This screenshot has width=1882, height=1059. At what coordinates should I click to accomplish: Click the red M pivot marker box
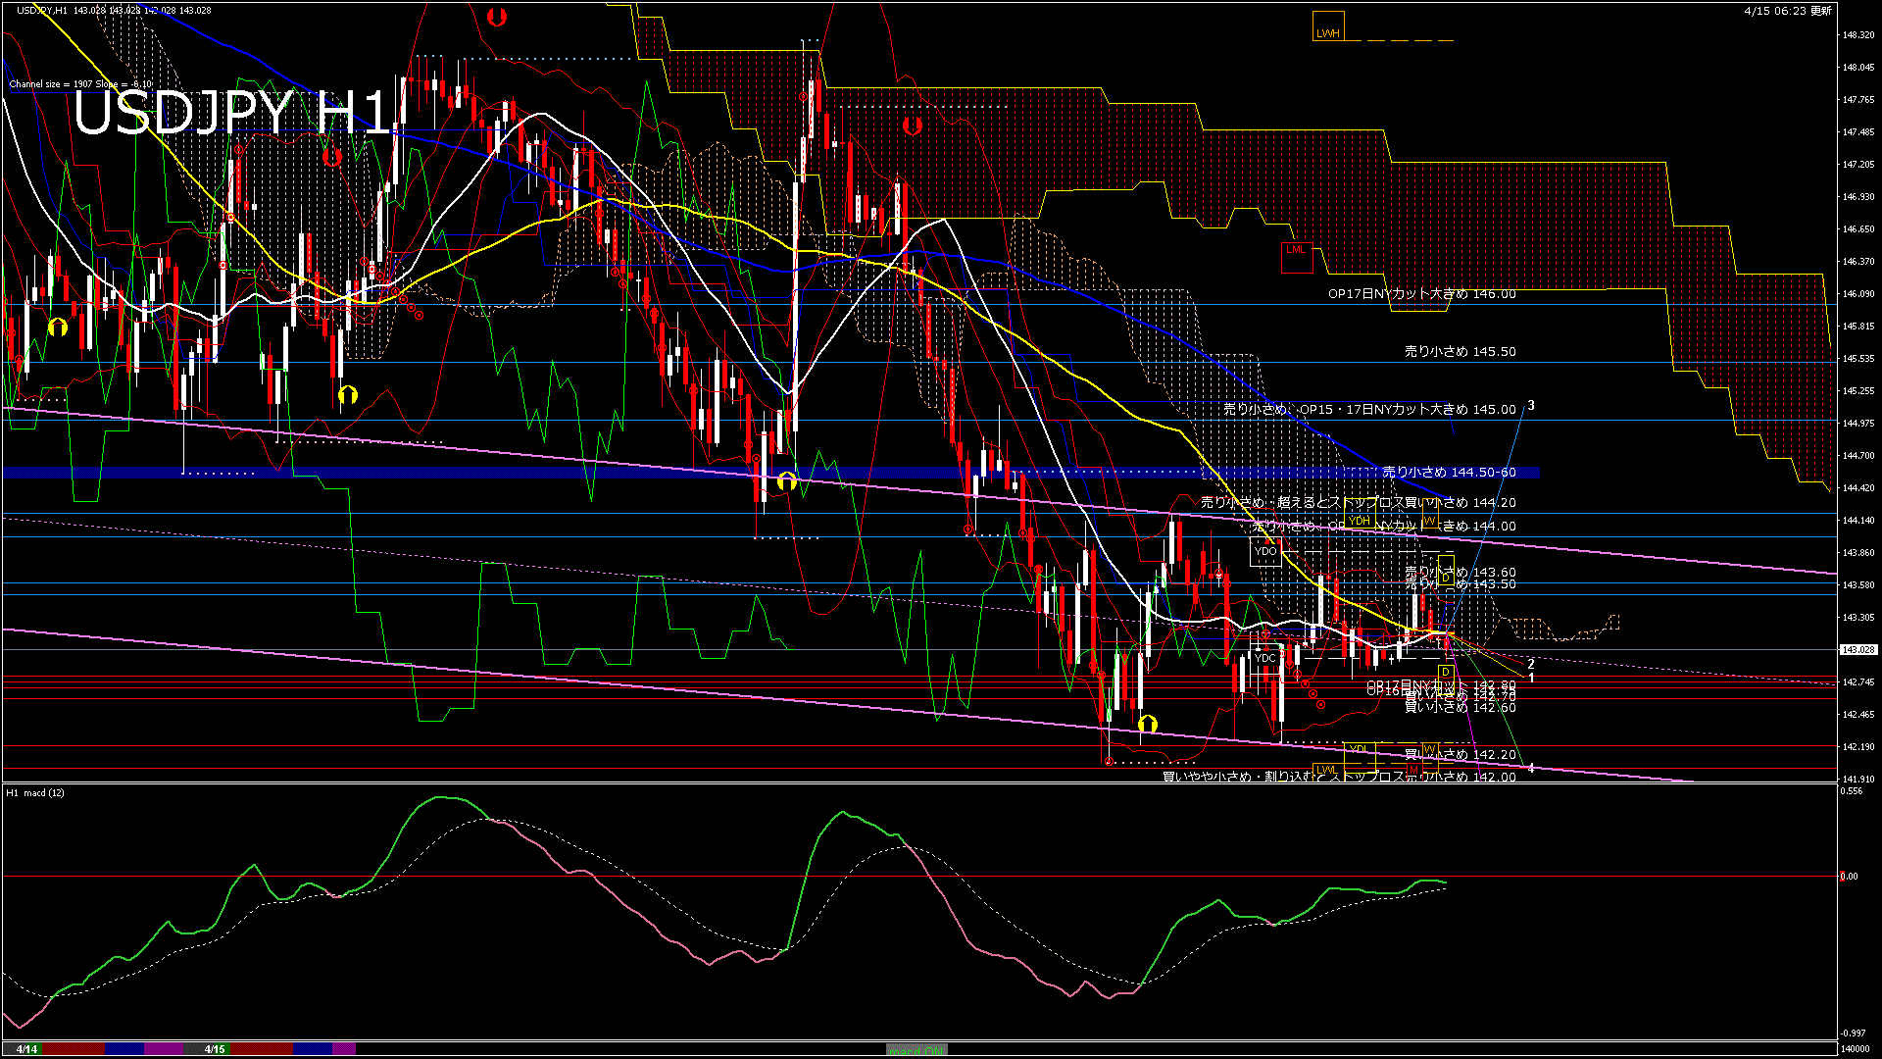tap(1412, 769)
